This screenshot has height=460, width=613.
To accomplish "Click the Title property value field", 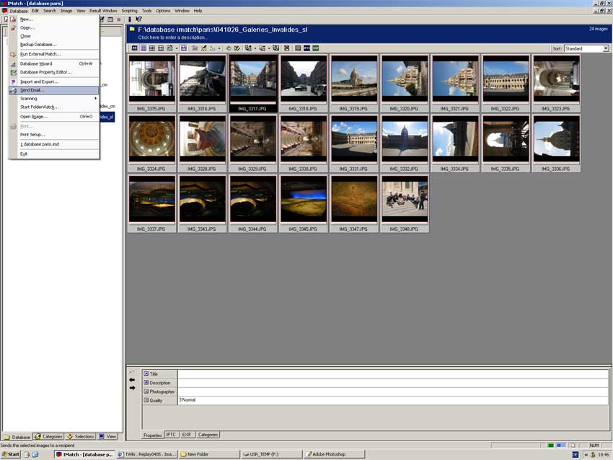I will pos(393,374).
